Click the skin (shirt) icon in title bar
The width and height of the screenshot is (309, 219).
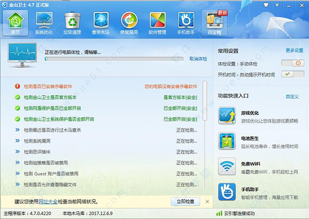(266, 5)
